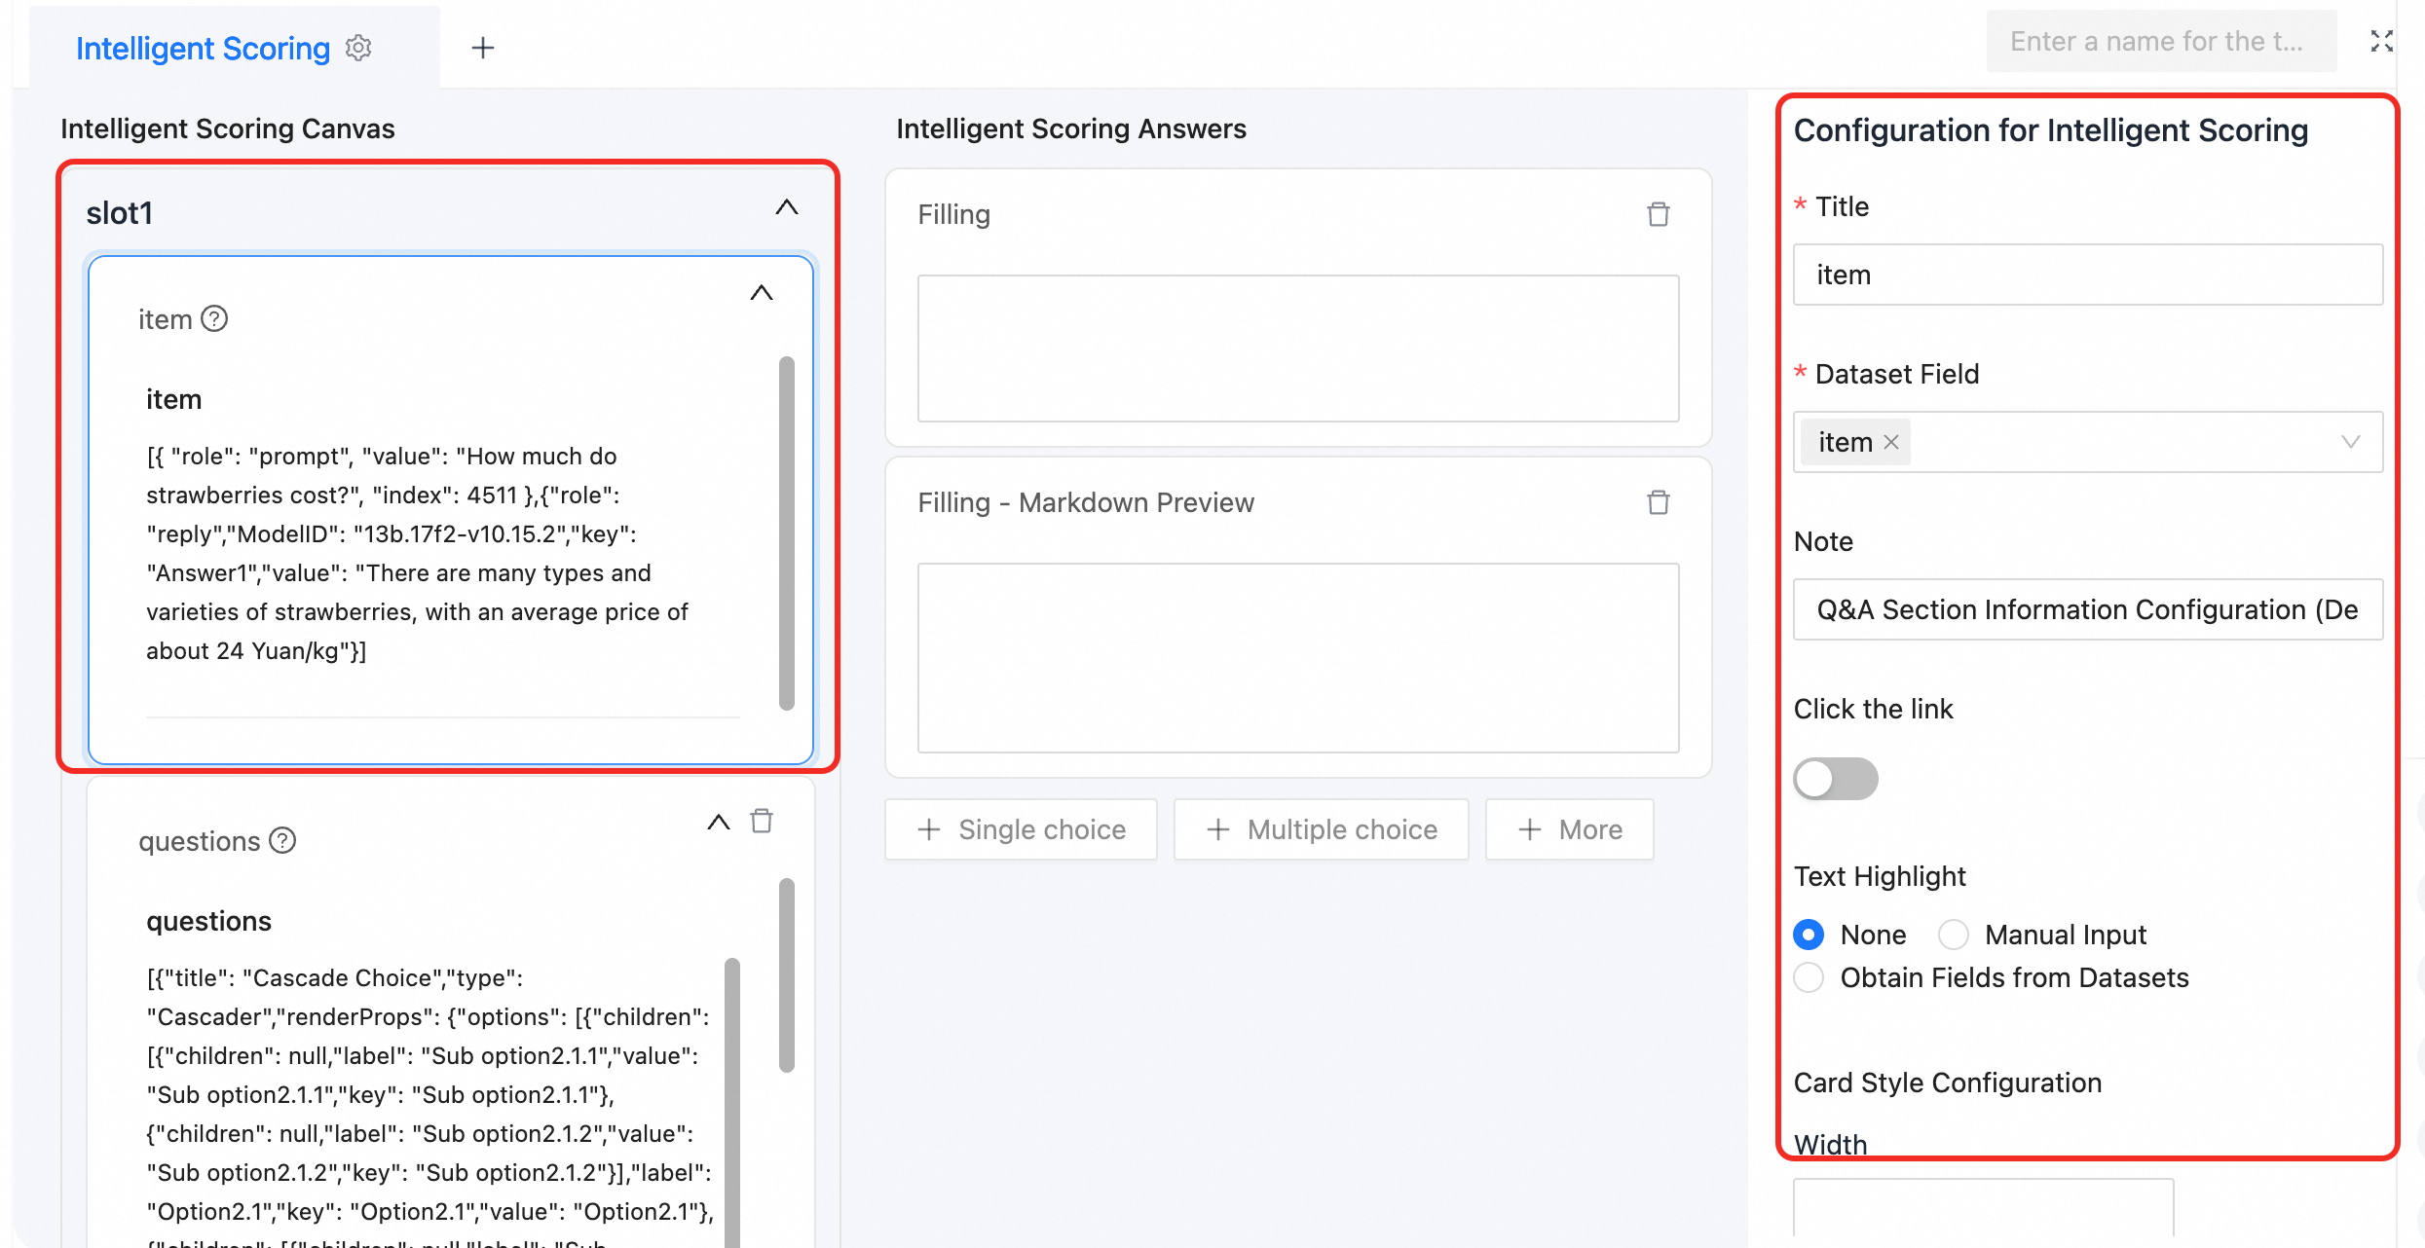Toggle fullscreen with expand icon
Screen dimensions: 2425x1248
(x=2381, y=41)
